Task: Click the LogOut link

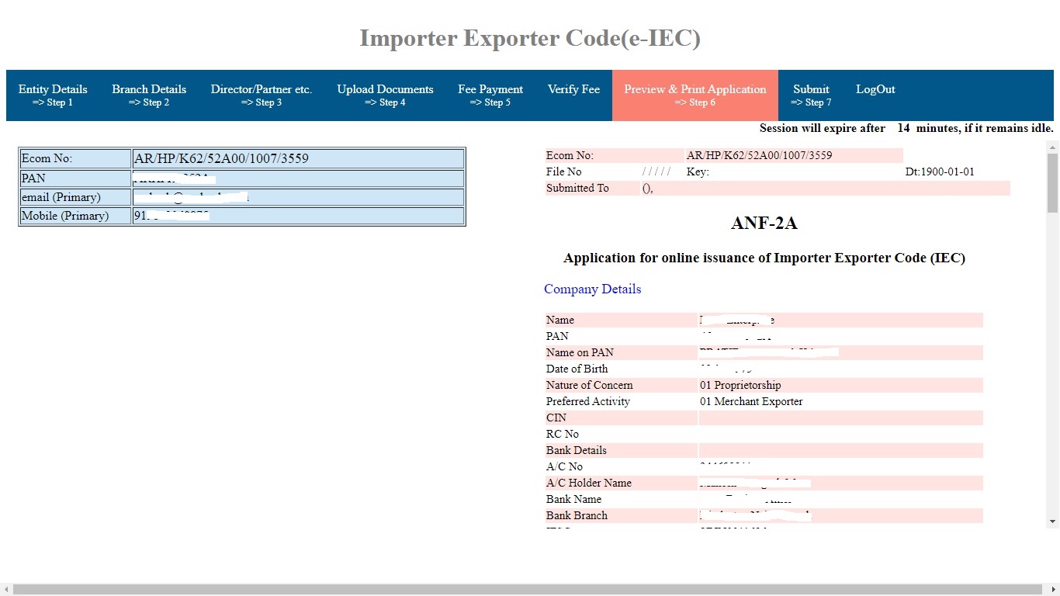Action: (875, 89)
